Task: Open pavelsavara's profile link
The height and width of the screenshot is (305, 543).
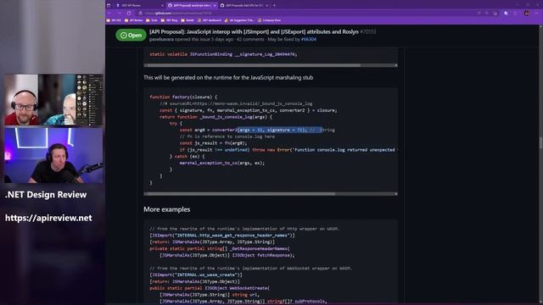Action: pos(161,40)
